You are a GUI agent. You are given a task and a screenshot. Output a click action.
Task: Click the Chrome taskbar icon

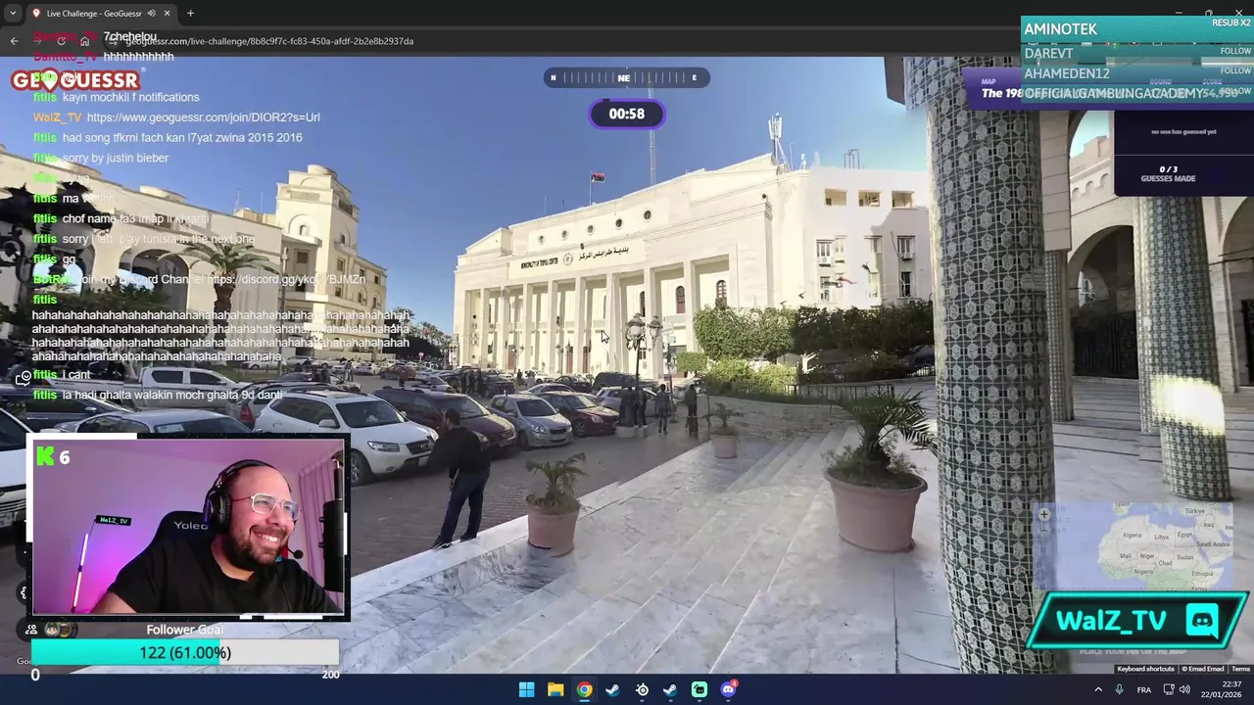[584, 689]
